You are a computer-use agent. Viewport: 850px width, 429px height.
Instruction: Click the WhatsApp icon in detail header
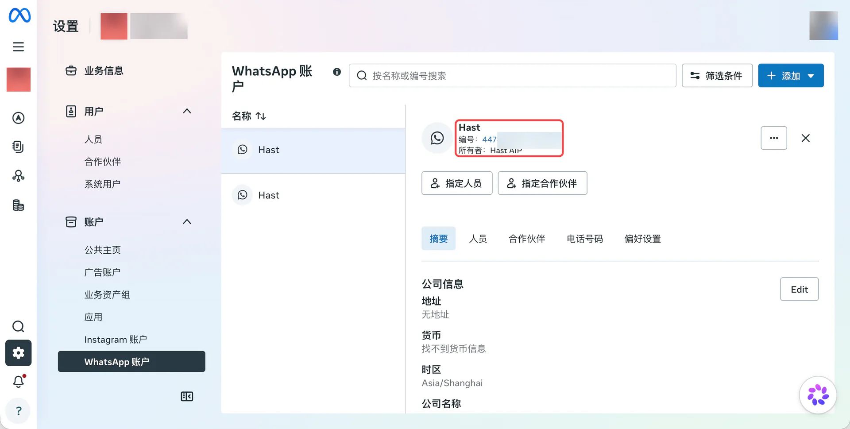pos(437,138)
